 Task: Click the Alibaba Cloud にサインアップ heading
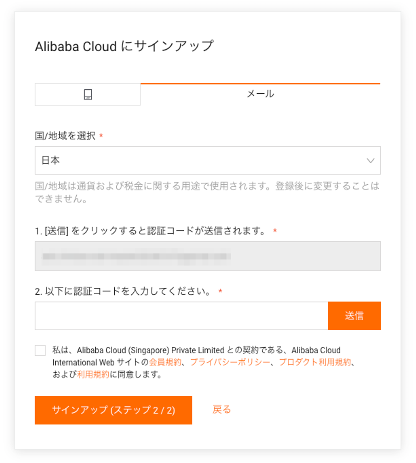(125, 46)
